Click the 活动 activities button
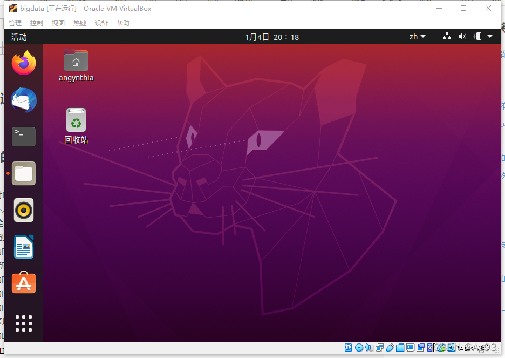The width and height of the screenshot is (505, 358). [x=19, y=37]
